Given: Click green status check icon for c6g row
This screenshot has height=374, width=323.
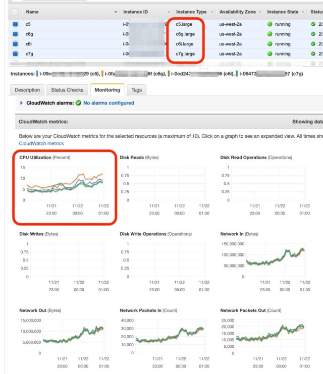Looking at the screenshot, I should click(313, 34).
